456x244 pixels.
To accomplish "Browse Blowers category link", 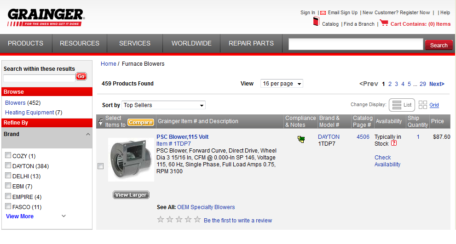I will point(15,103).
